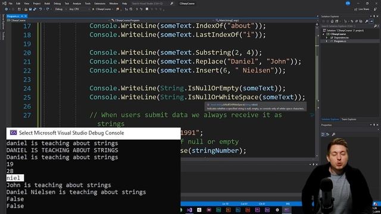Click the Premiere Pro taskbar icon
The height and width of the screenshot is (214, 381).
pyautogui.click(x=257, y=210)
